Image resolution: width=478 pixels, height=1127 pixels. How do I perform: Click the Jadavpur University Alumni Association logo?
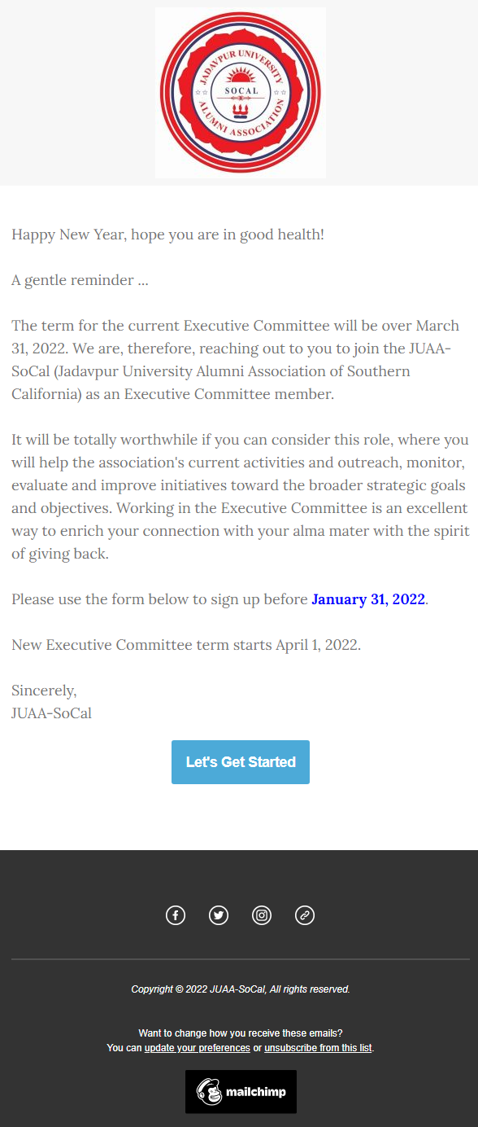(241, 93)
